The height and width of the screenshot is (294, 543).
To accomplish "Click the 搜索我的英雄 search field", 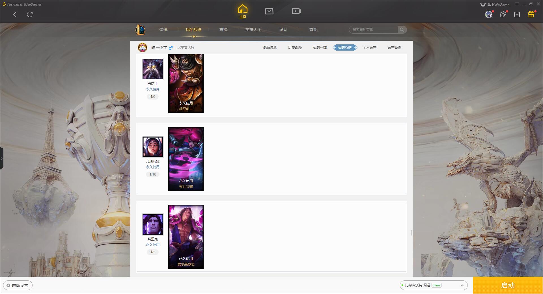I will [373, 30].
